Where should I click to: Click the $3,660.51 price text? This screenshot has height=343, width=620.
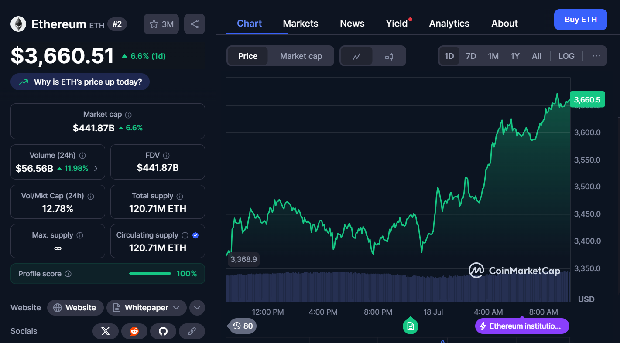pos(62,56)
